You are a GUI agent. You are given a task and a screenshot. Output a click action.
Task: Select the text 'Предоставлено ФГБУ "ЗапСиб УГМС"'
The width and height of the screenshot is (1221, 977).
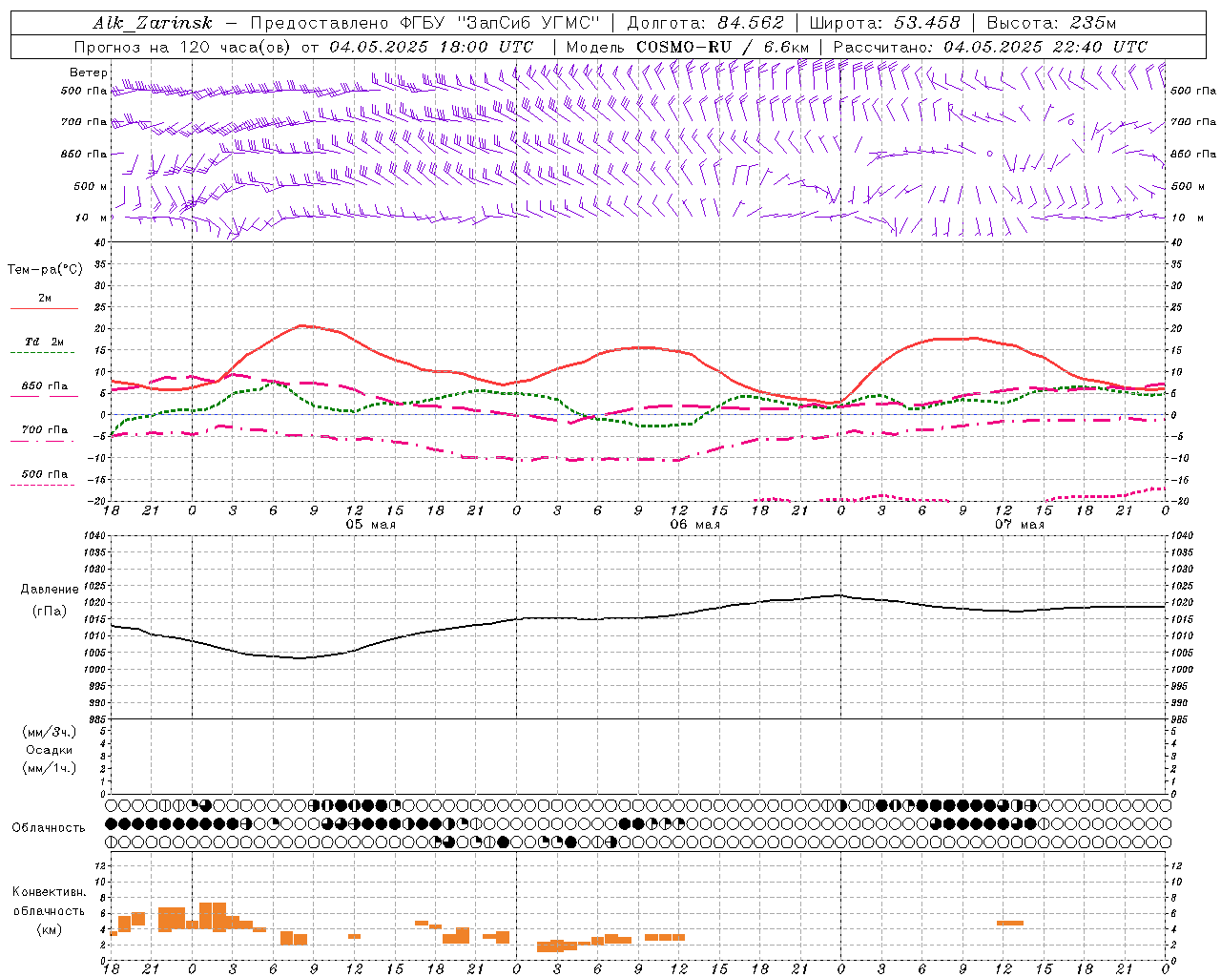coord(424,23)
